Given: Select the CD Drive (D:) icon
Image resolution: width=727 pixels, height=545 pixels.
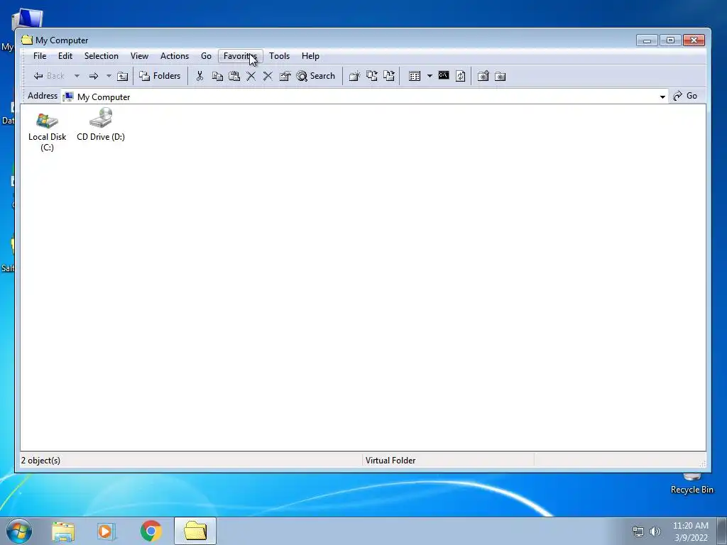Looking at the screenshot, I should 101,124.
